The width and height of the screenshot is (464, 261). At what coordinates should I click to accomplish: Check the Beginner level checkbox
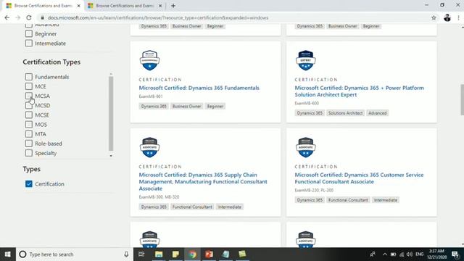tap(29, 34)
